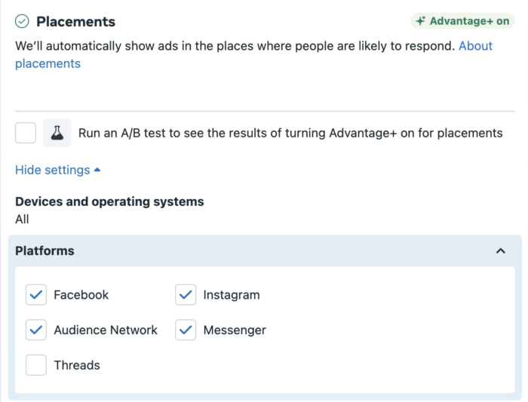528x402 pixels.
Task: Click the Placements heading text
Action: (75, 22)
